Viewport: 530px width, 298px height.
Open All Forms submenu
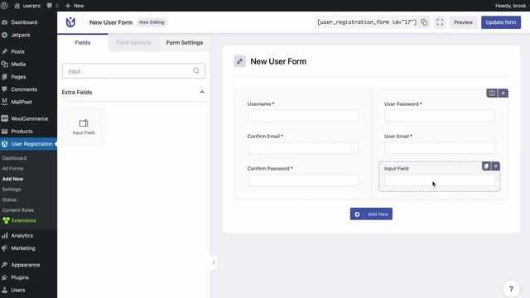(x=12, y=169)
